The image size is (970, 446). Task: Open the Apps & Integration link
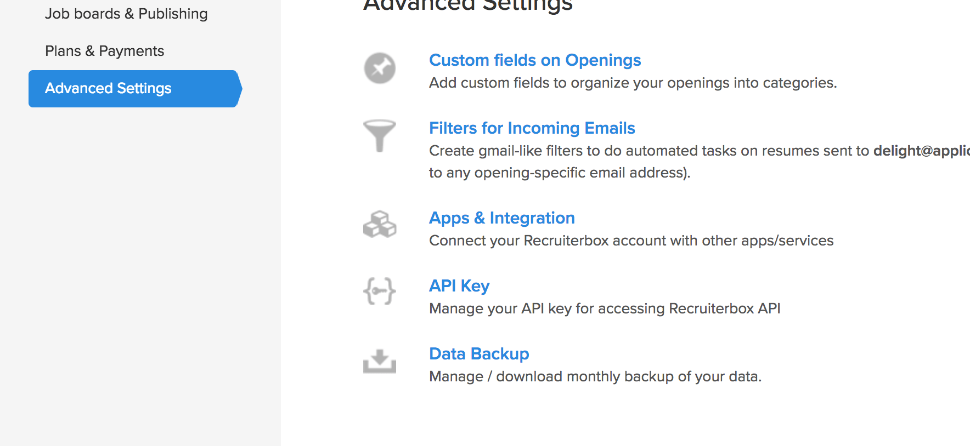[x=502, y=218]
